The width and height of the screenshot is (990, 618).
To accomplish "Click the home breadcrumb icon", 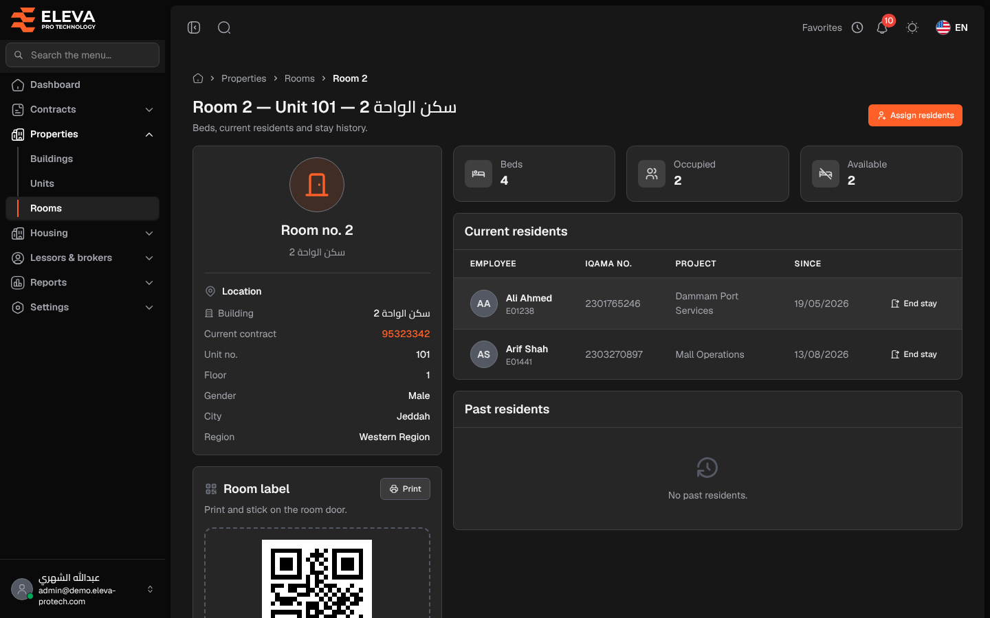I will 198,78.
